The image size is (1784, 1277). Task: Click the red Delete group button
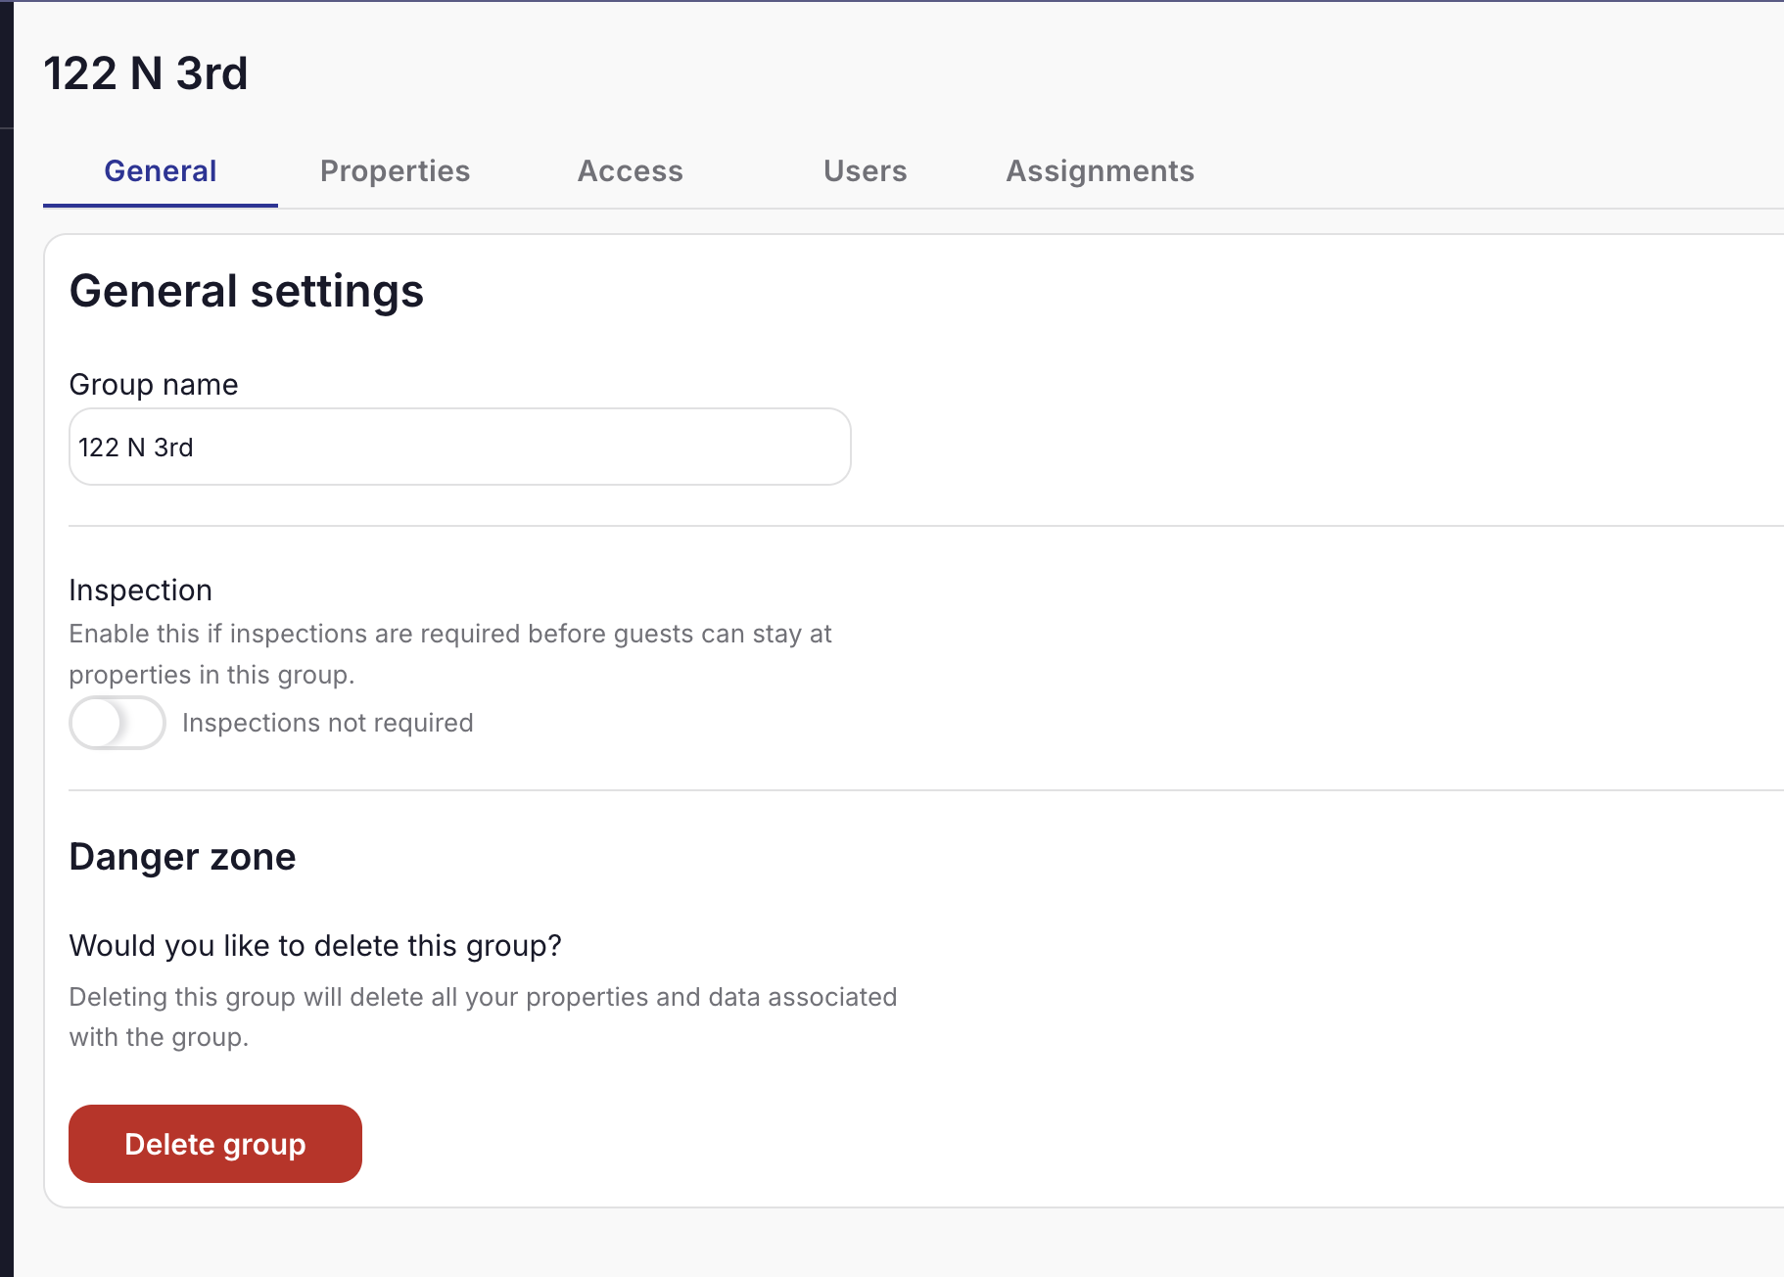tap(214, 1143)
